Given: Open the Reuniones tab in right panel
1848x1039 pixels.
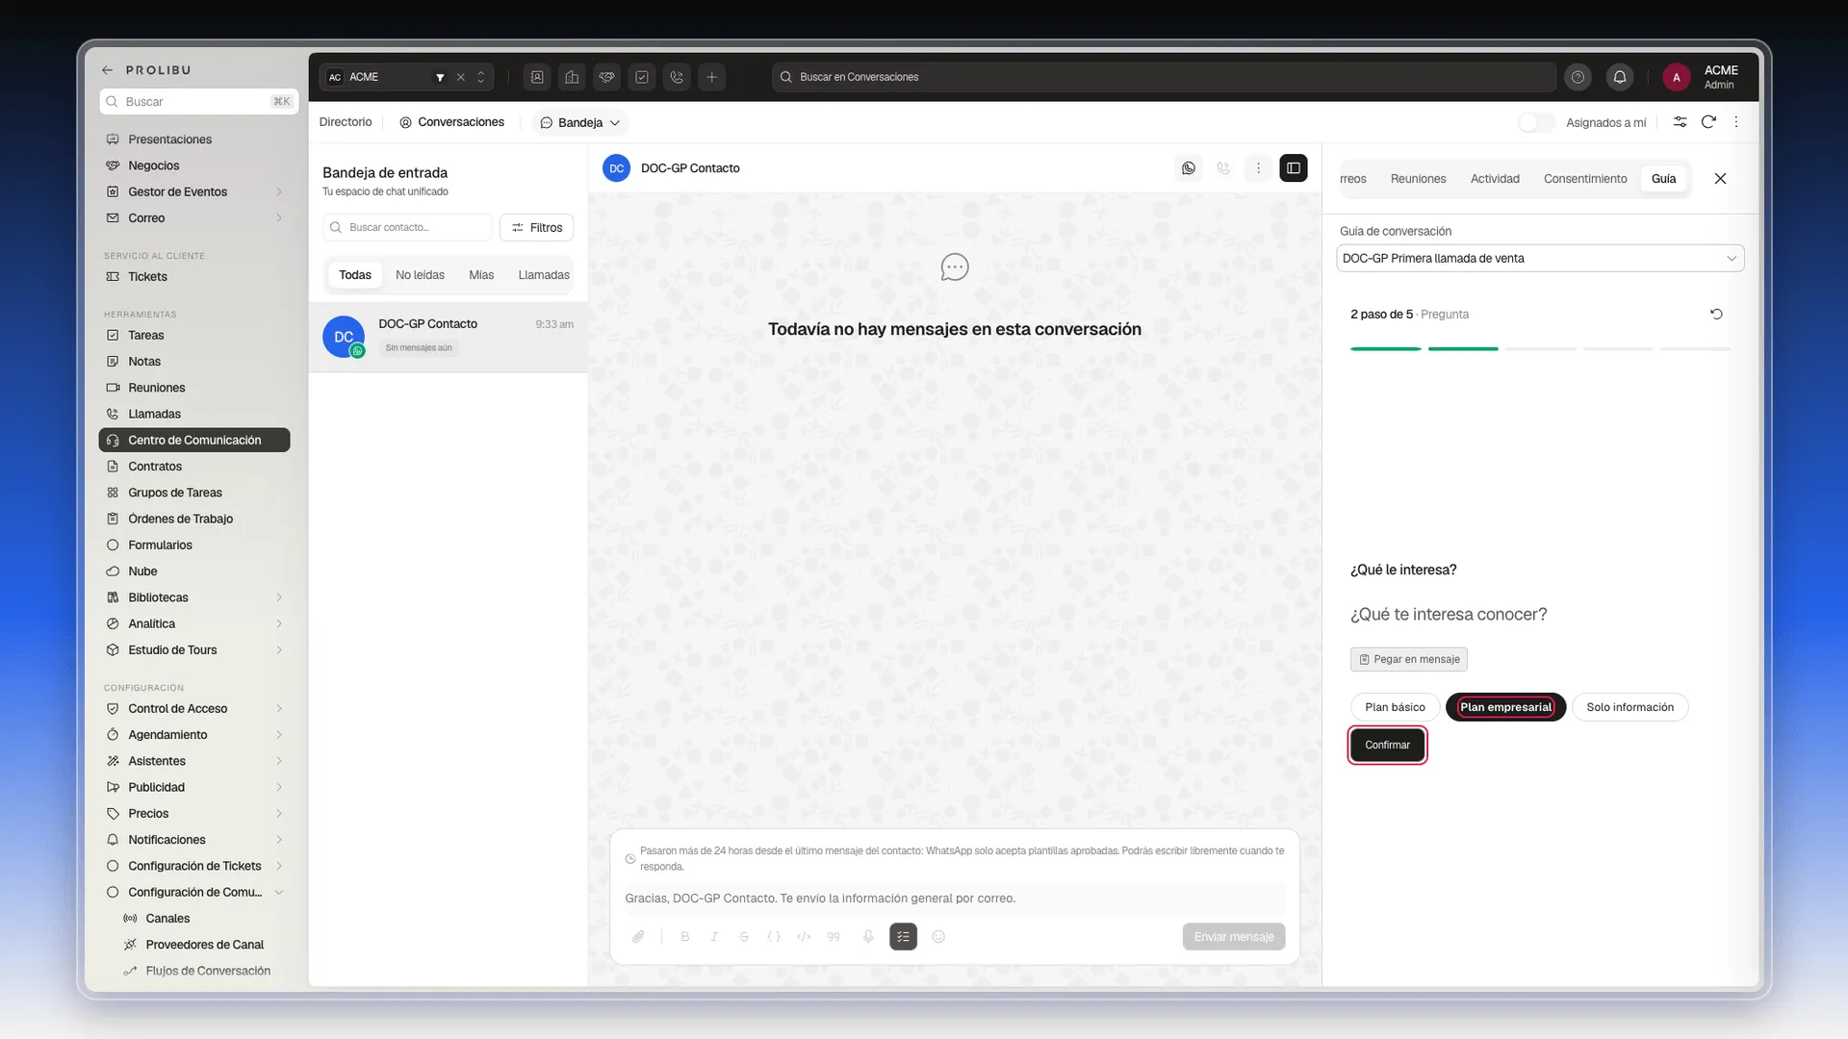Looking at the screenshot, I should click(1418, 179).
